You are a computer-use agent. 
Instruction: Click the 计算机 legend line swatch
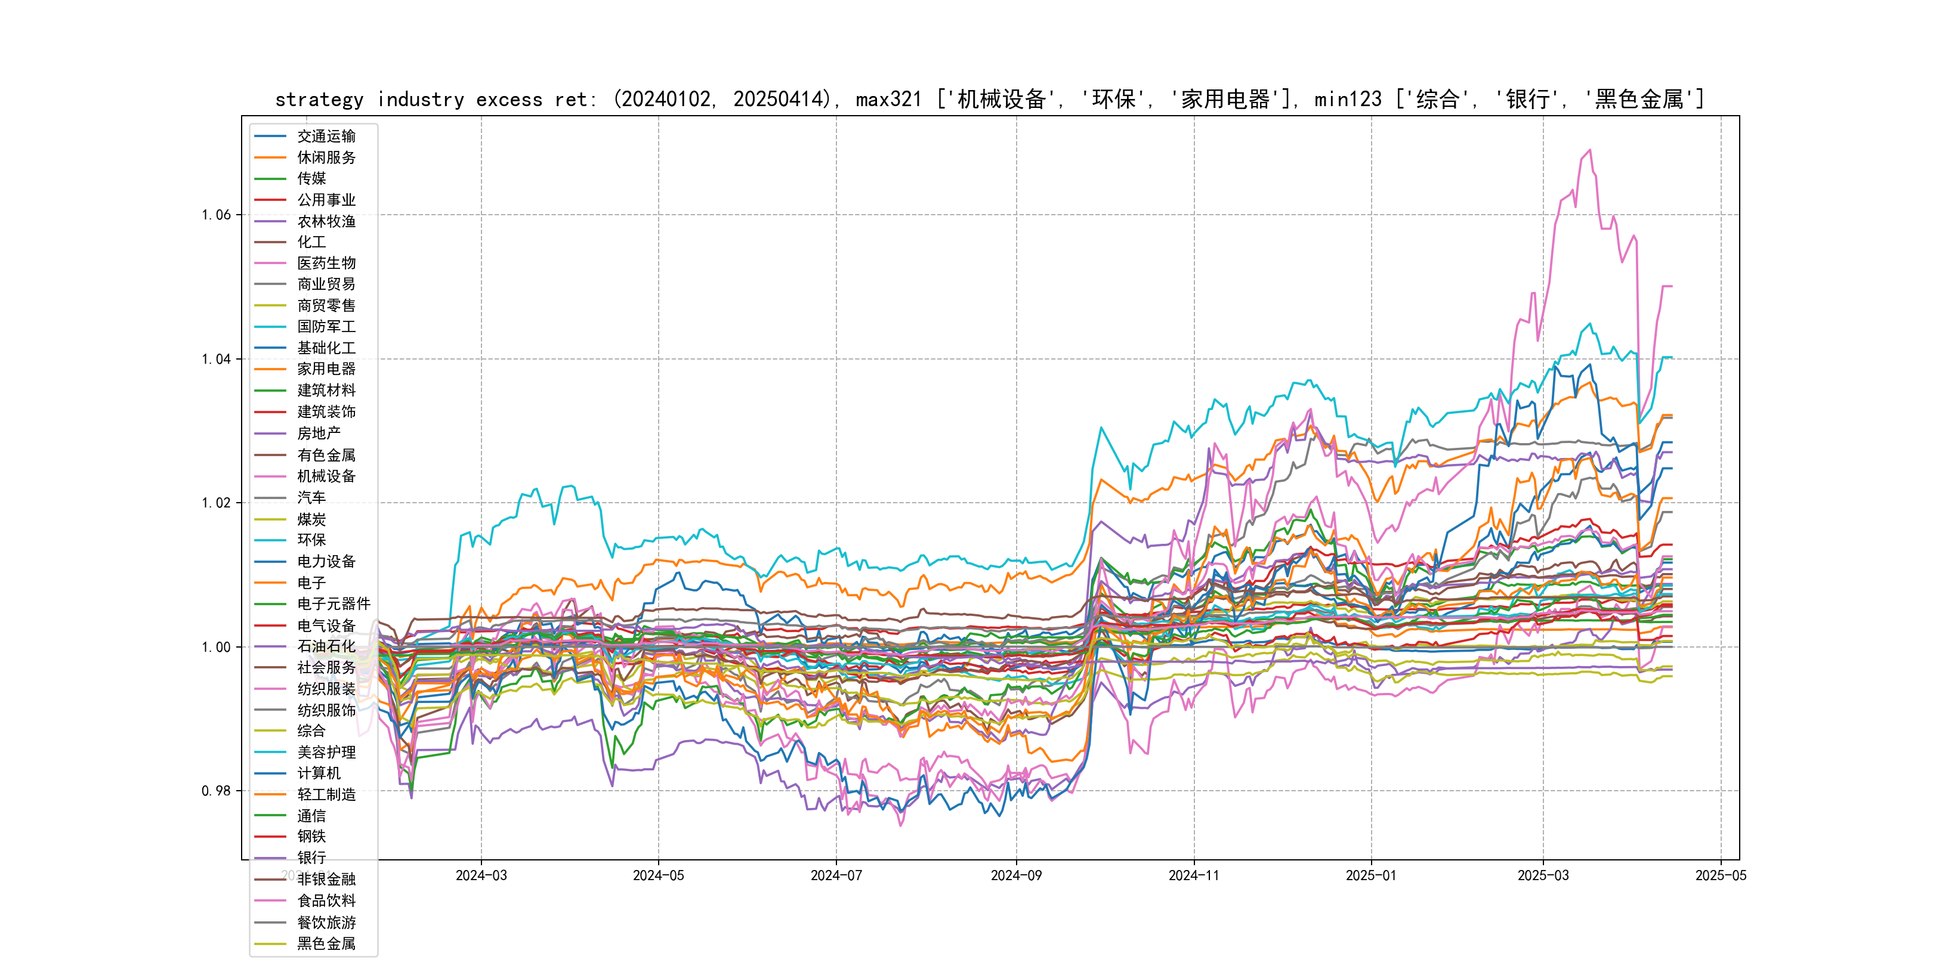point(270,773)
